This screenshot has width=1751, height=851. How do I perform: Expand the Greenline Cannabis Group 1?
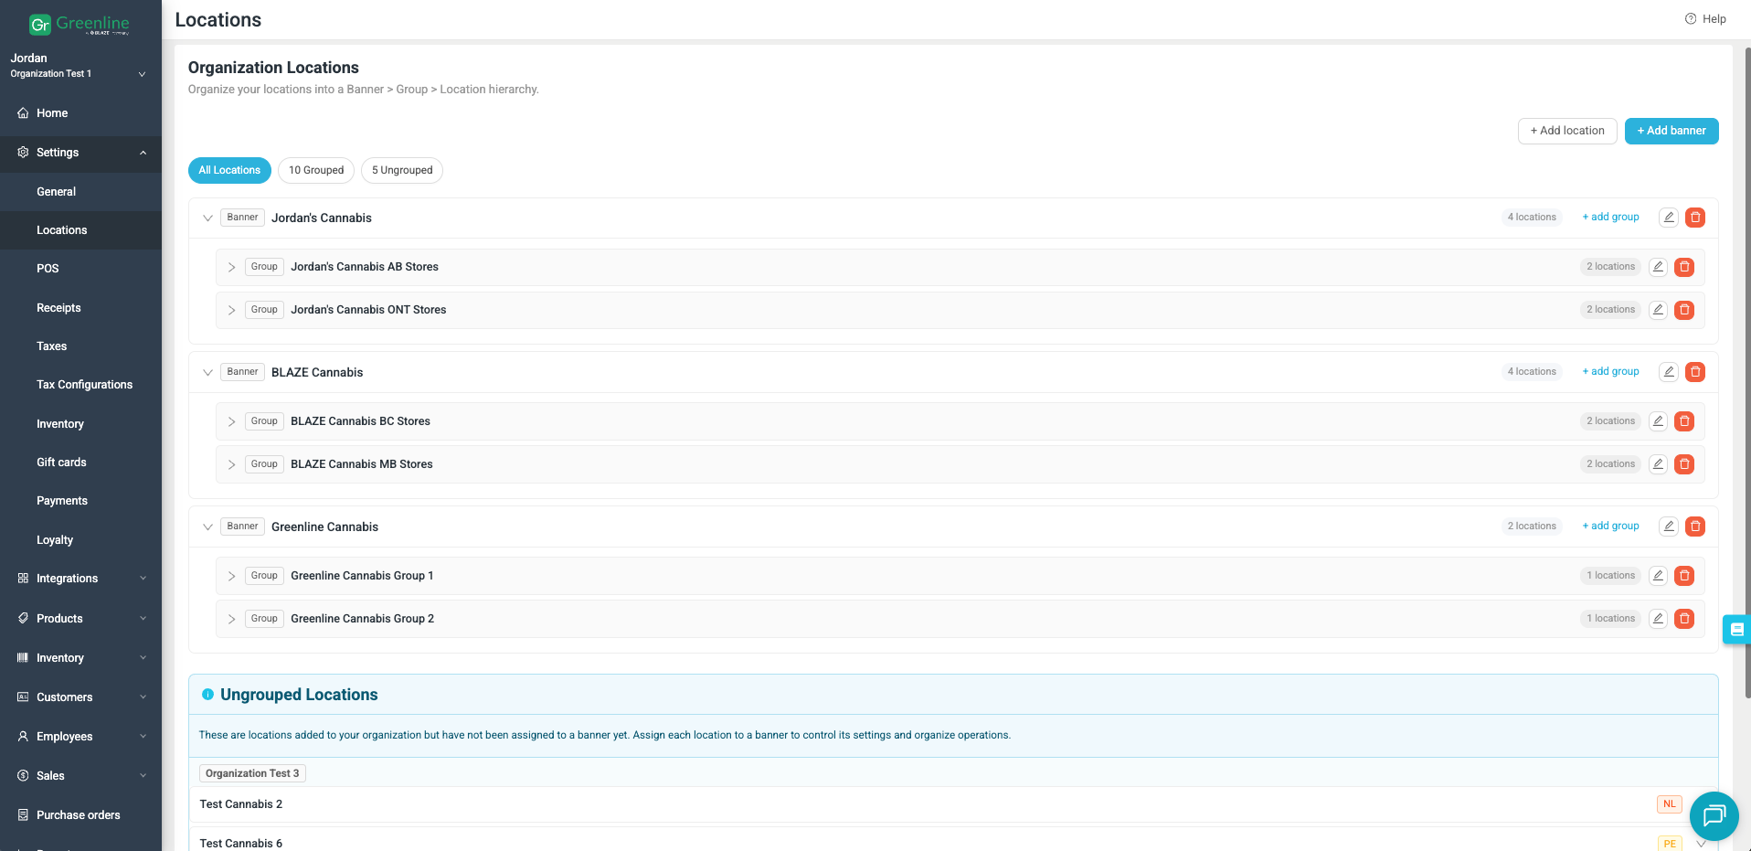[231, 576]
